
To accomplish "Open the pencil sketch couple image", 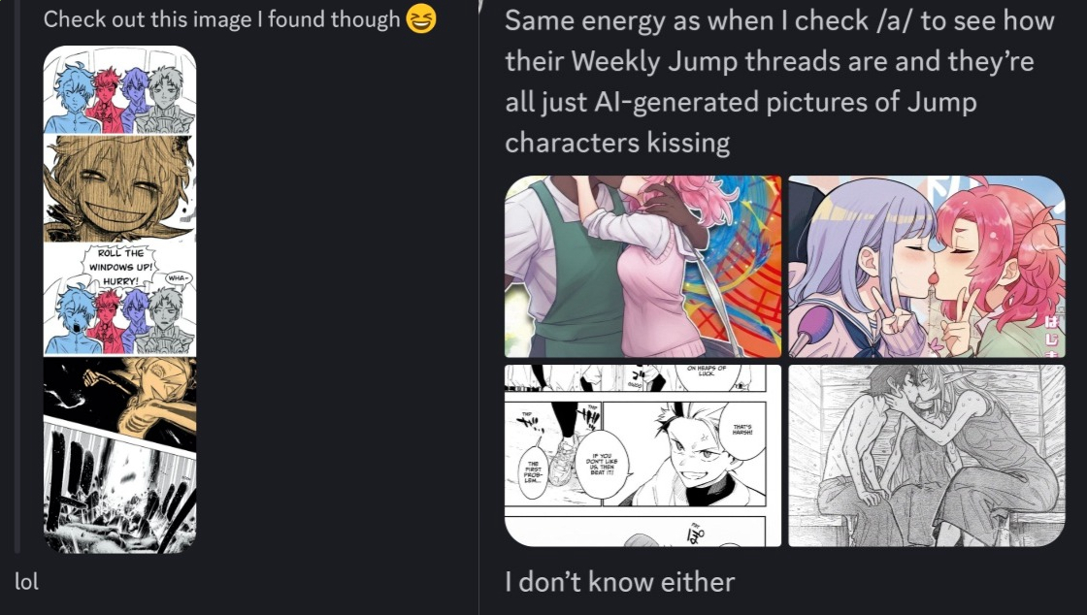I will pos(926,456).
